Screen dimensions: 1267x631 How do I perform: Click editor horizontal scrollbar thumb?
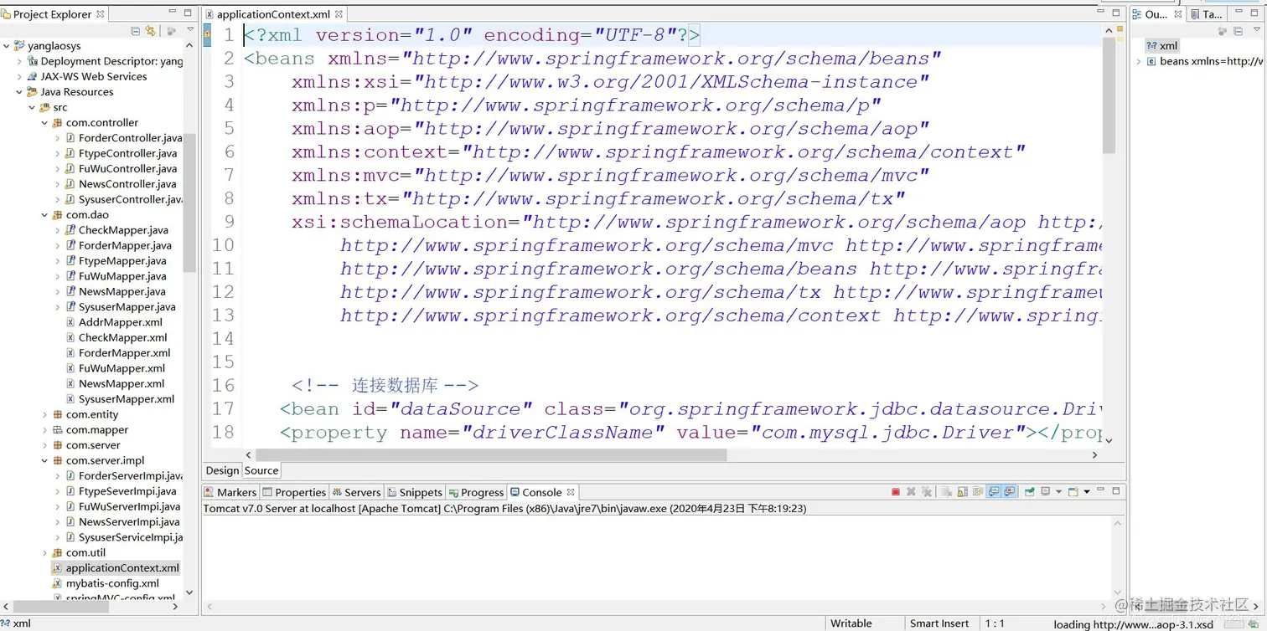tap(491, 455)
